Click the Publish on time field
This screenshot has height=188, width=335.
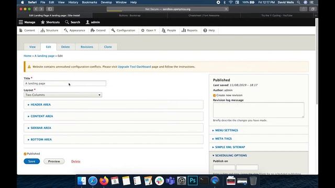(x=247, y=167)
